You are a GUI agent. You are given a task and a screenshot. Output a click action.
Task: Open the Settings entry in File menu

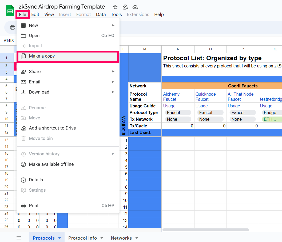coord(68,190)
